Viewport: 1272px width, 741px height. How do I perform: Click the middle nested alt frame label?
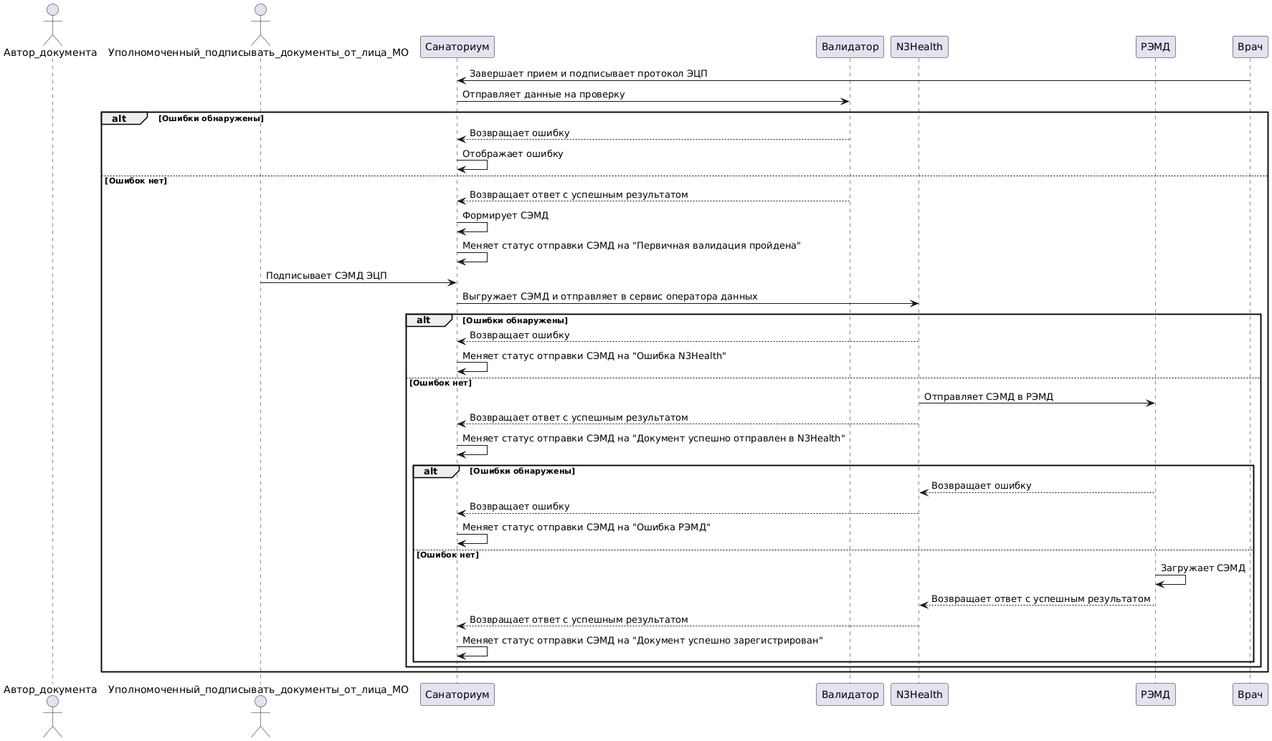[x=424, y=320]
